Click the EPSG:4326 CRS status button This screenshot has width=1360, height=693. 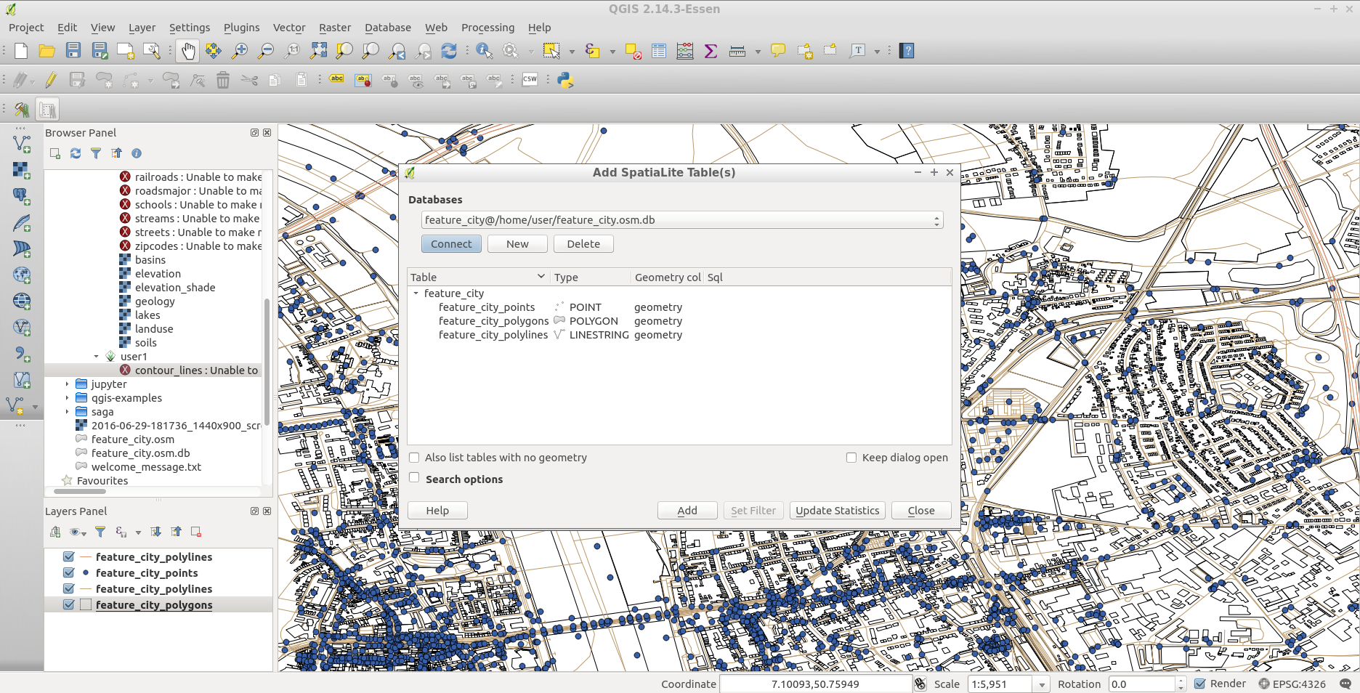pyautogui.click(x=1292, y=684)
